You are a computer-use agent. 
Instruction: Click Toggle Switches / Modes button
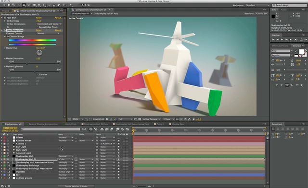[76, 186]
